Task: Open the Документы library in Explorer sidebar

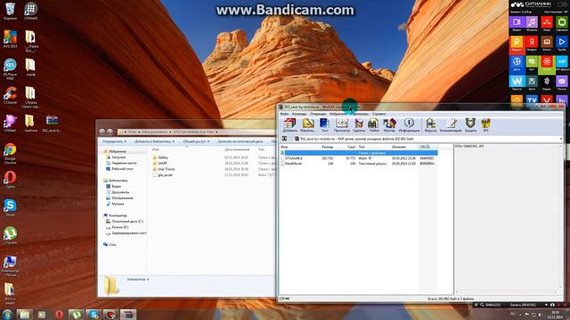Action: coord(120,192)
